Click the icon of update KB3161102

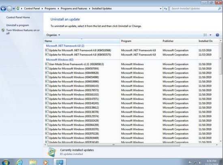click(x=47, y=94)
